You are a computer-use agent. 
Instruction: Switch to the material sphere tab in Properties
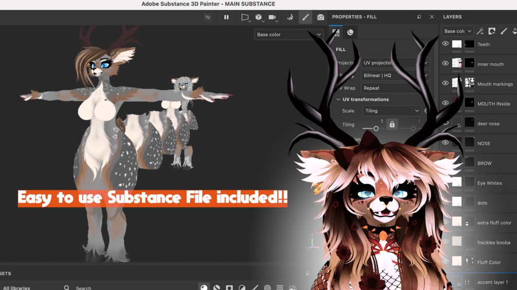coord(350,32)
